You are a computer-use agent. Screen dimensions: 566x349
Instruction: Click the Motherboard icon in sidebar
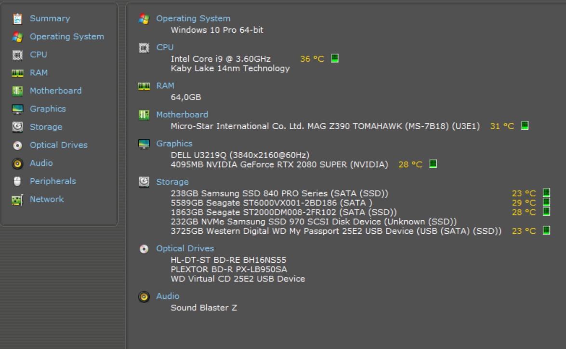[x=17, y=91]
